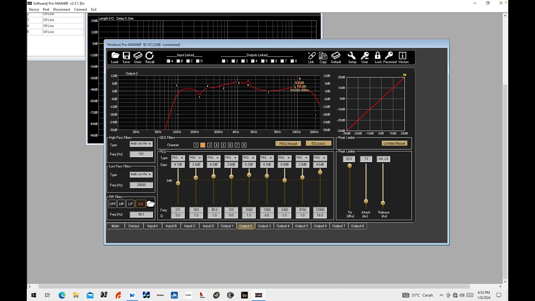Turn FIR filter OFF

tap(112, 204)
